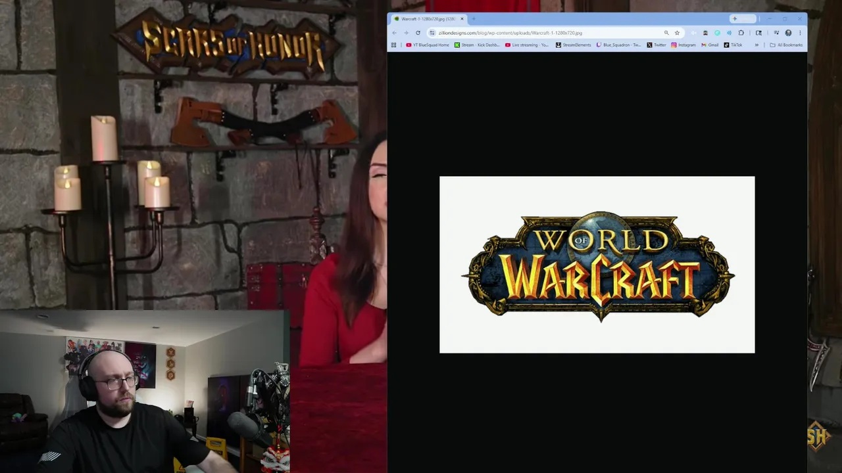Viewport: 842px width, 473px height.
Task: Open Live streaming YouTube bookmark
Action: 527,45
